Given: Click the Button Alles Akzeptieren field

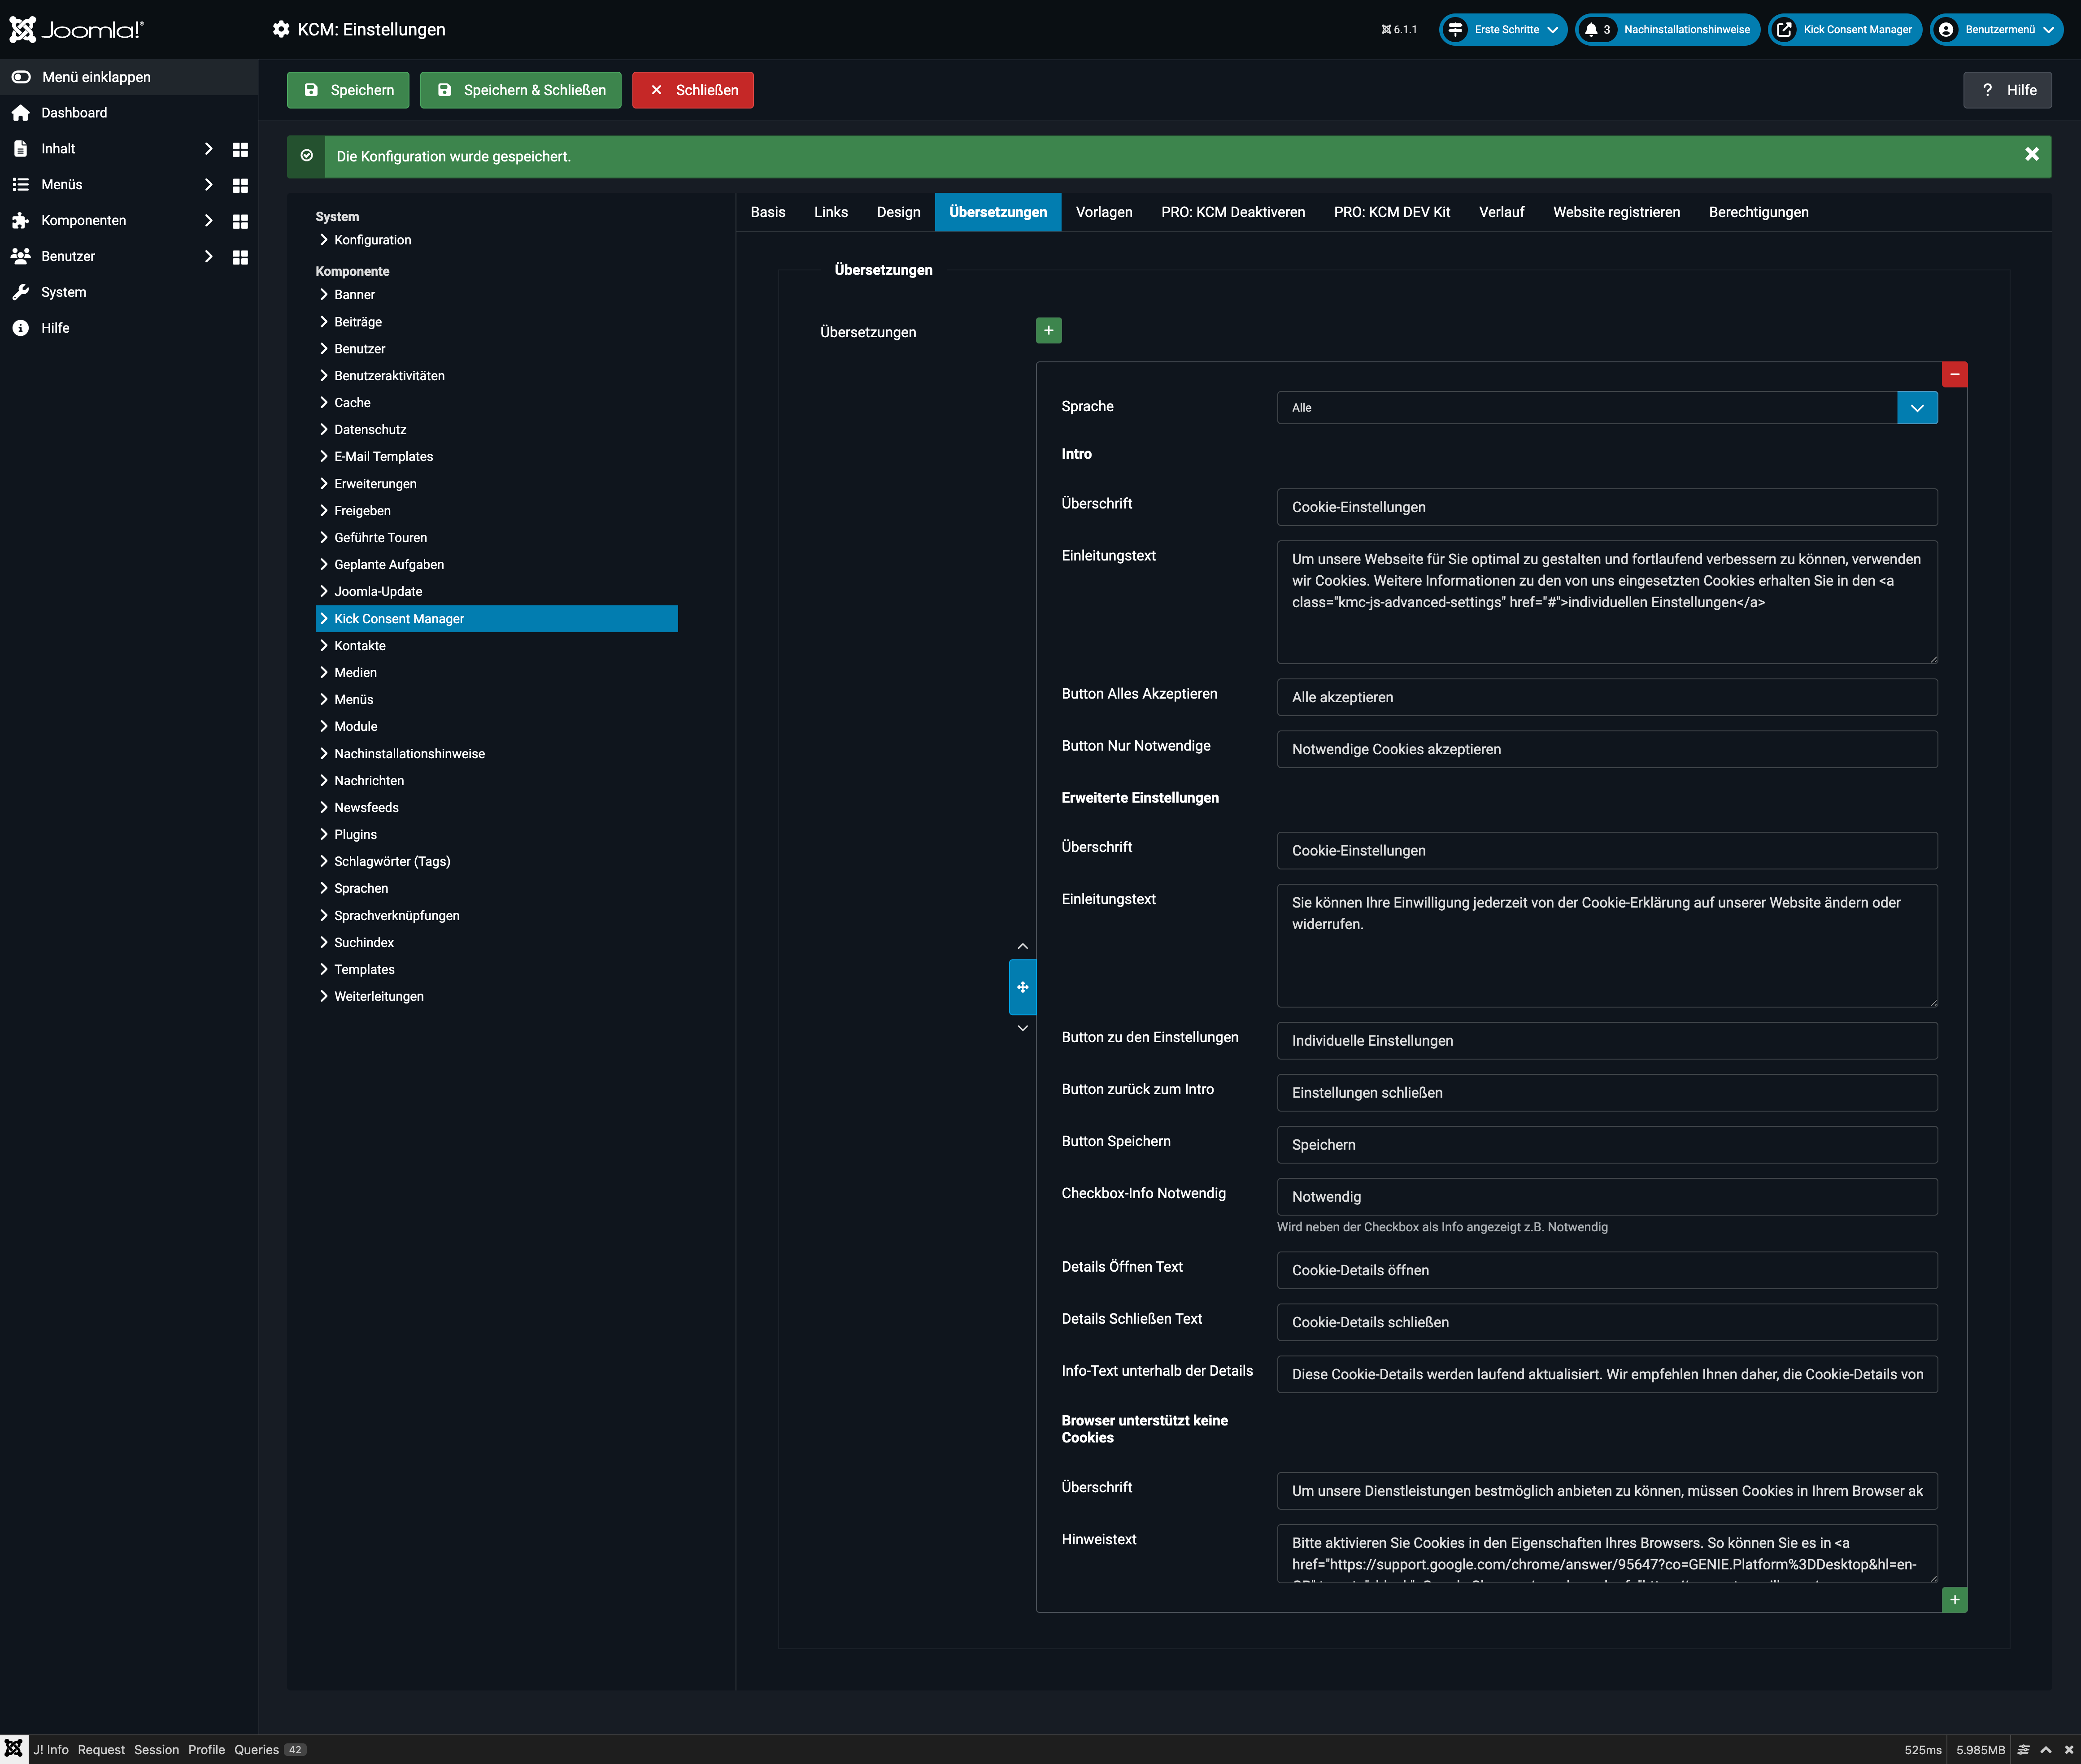Looking at the screenshot, I should [1607, 697].
